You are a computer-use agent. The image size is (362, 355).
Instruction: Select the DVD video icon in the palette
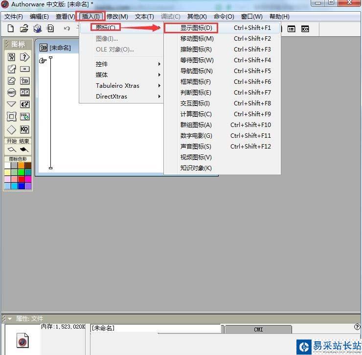pyautogui.click(x=24, y=116)
